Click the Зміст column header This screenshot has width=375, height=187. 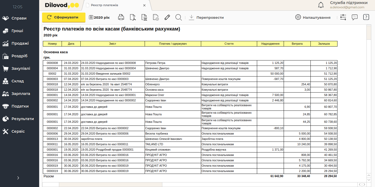coord(113,44)
